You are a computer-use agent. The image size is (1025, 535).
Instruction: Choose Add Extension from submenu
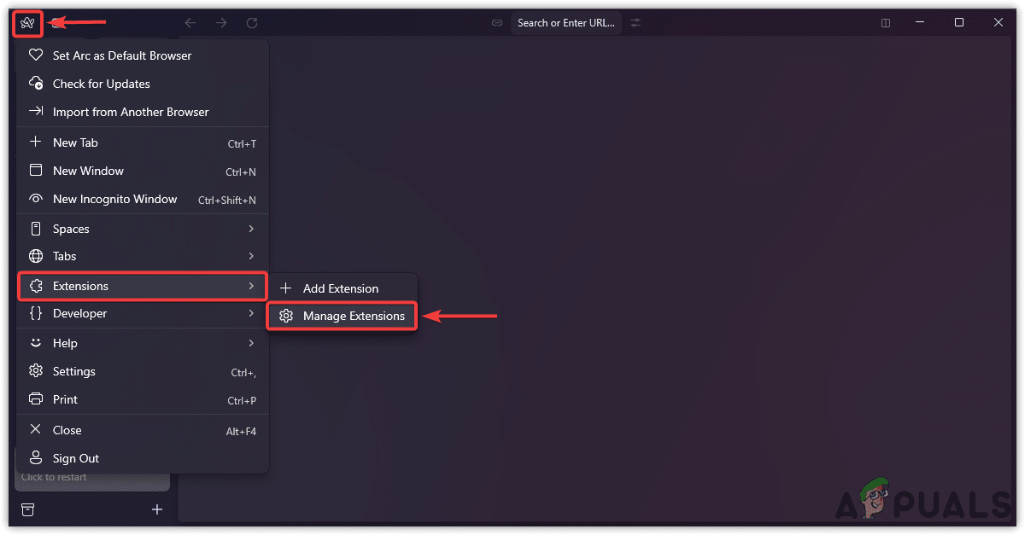(340, 288)
